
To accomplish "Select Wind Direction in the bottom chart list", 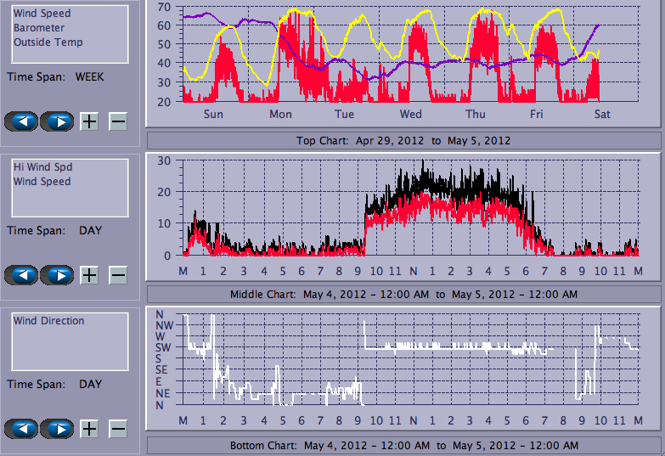I will (48, 321).
